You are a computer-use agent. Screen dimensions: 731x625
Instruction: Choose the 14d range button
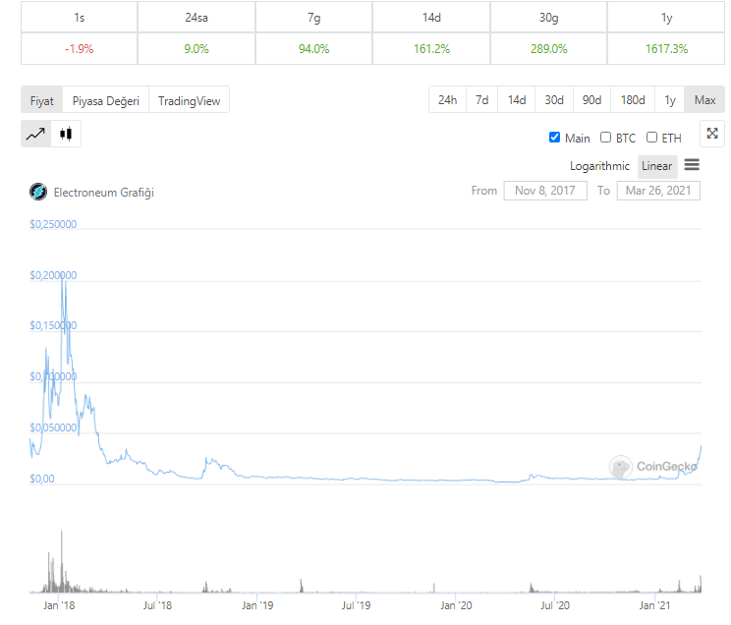517,100
